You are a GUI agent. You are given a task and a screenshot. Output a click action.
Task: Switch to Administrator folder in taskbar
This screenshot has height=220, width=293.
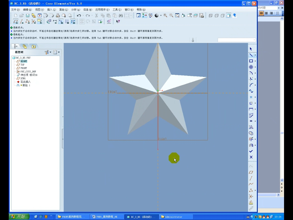[176, 217]
